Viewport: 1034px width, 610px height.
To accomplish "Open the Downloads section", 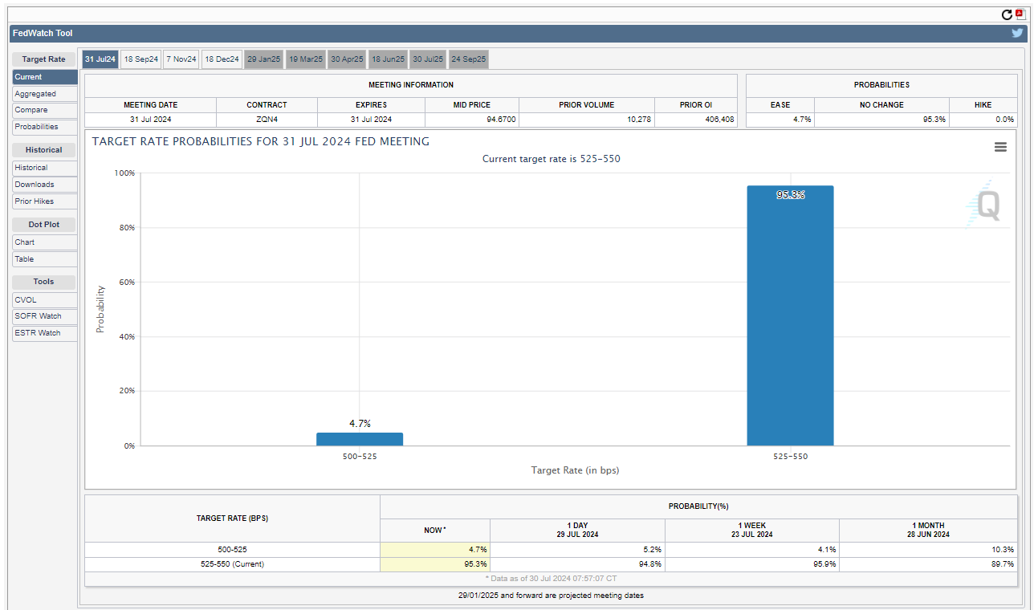I will pyautogui.click(x=45, y=185).
